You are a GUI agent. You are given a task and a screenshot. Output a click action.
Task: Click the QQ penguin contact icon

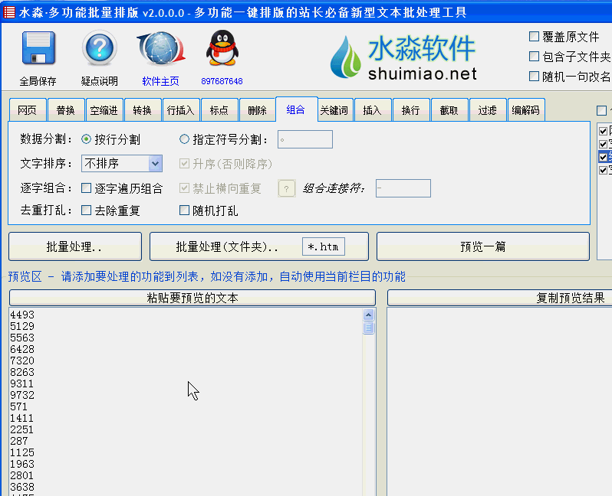click(221, 51)
